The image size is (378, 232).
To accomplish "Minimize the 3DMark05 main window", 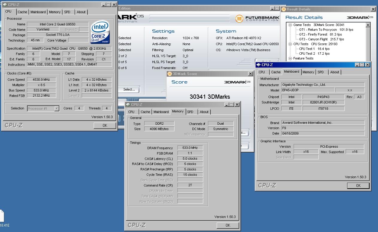I will (x=273, y=9).
